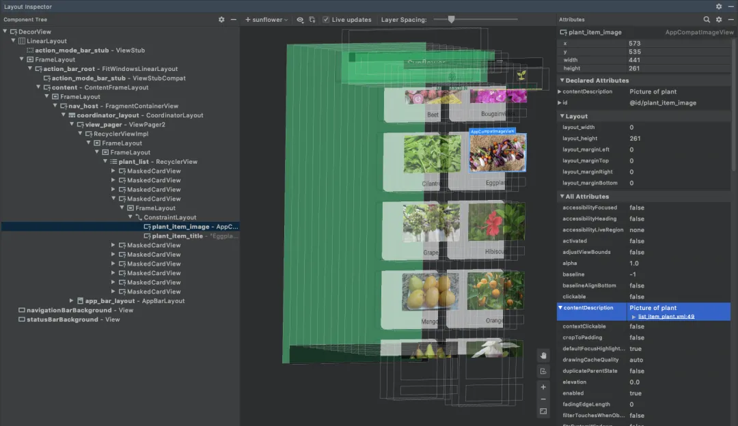Toggle the Live updates checkbox
738x426 pixels.
tap(326, 20)
